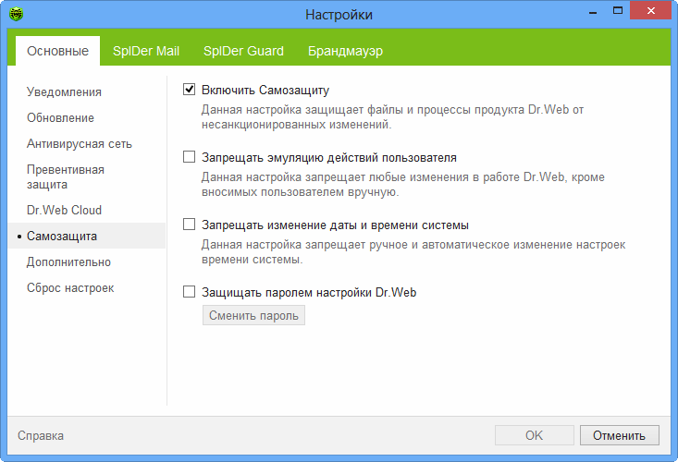Check 'Запрещать изменение даты и времени системы'
This screenshot has height=462, width=678.
coord(190,225)
